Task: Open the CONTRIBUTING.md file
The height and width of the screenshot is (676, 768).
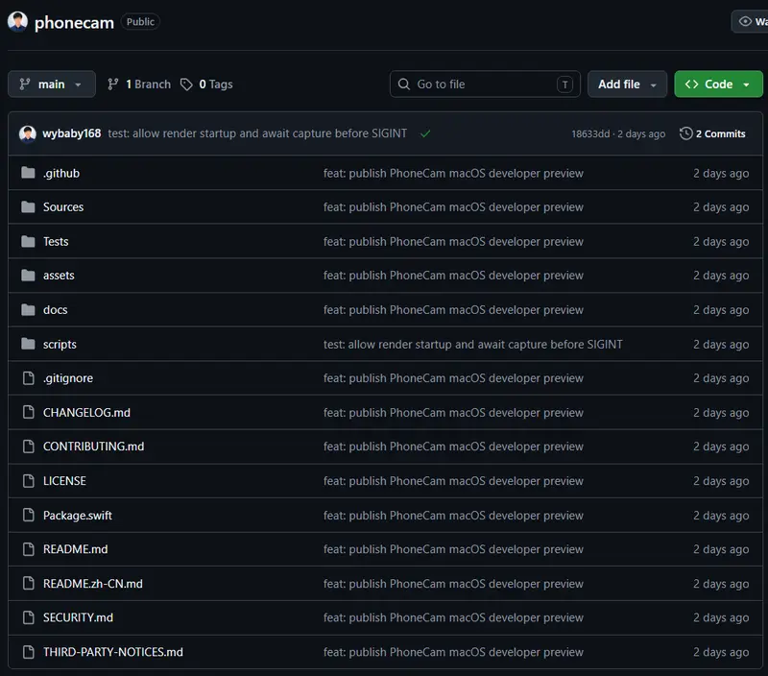Action: [x=93, y=447]
